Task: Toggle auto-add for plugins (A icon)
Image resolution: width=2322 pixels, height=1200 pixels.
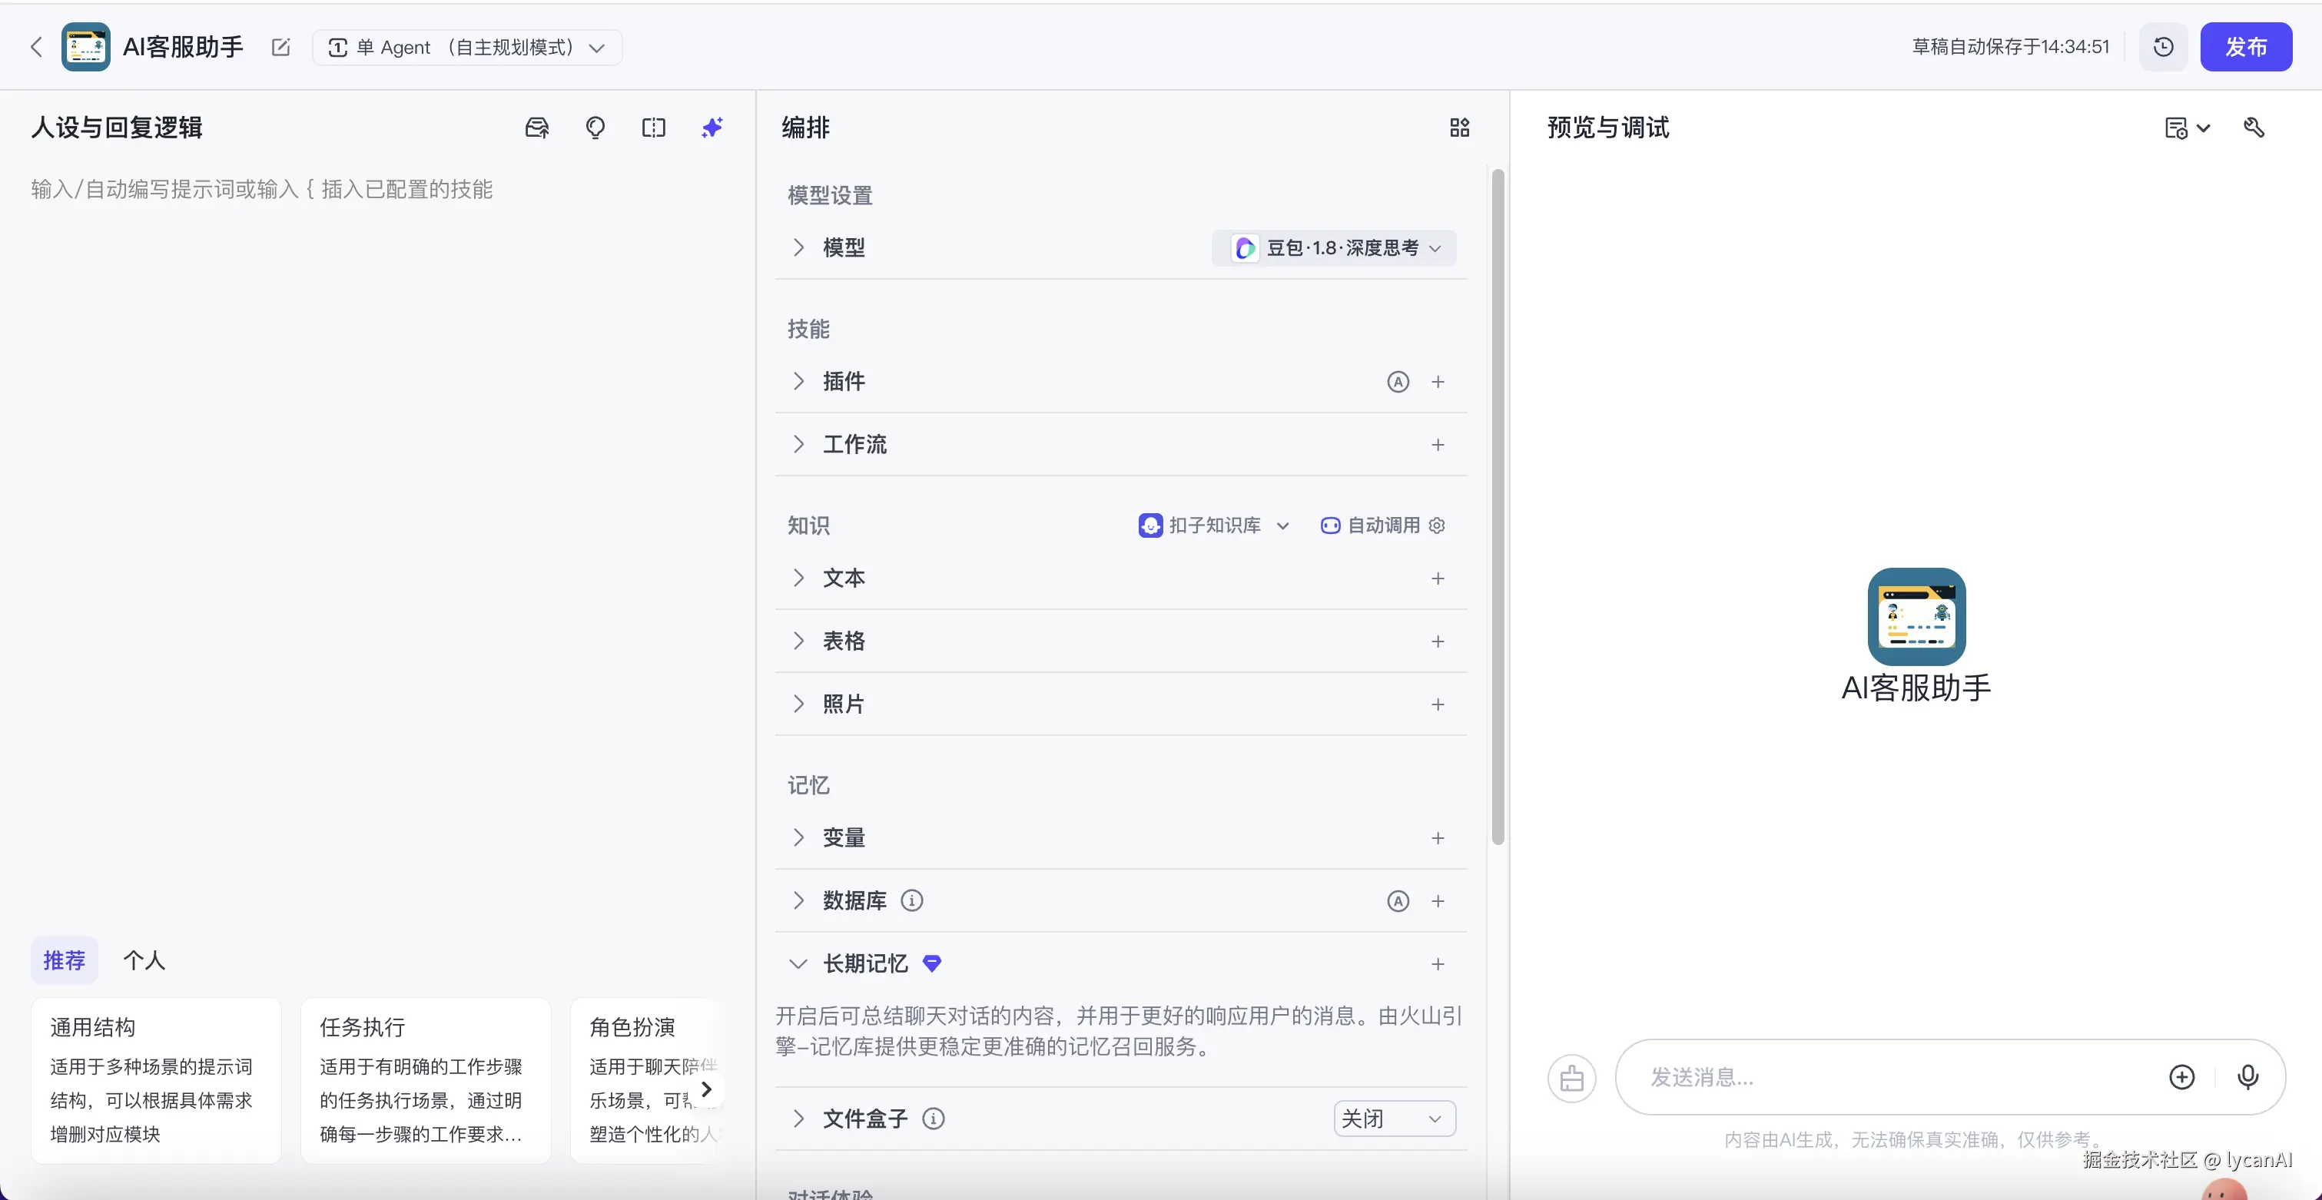Action: (x=1397, y=383)
